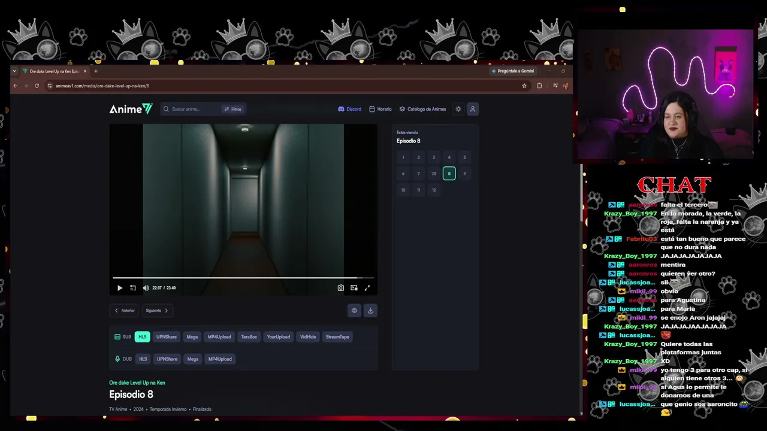Open the browser extensions puzzle icon

pyautogui.click(x=539, y=86)
